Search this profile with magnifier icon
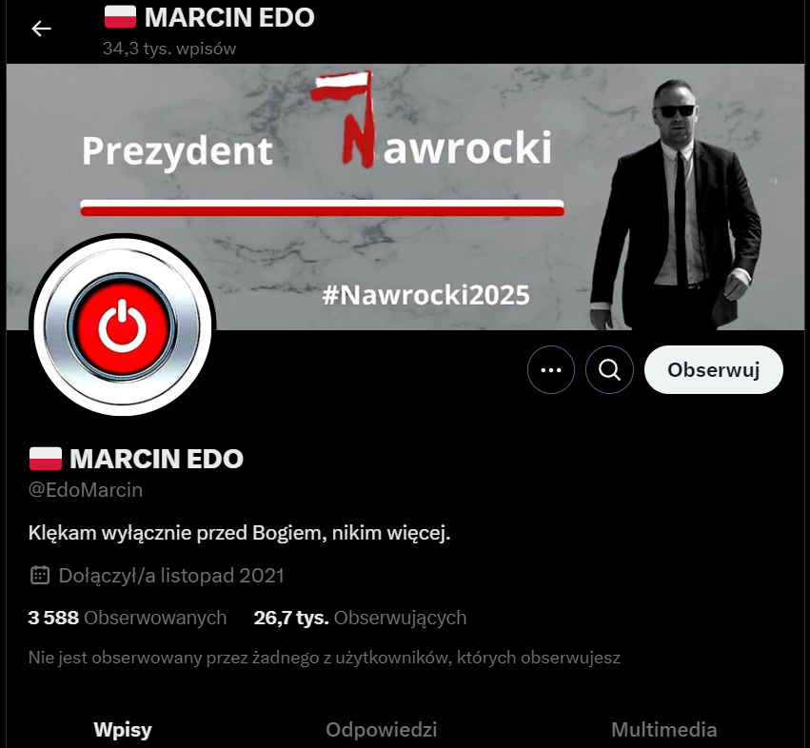Image resolution: width=810 pixels, height=748 pixels. tap(609, 370)
